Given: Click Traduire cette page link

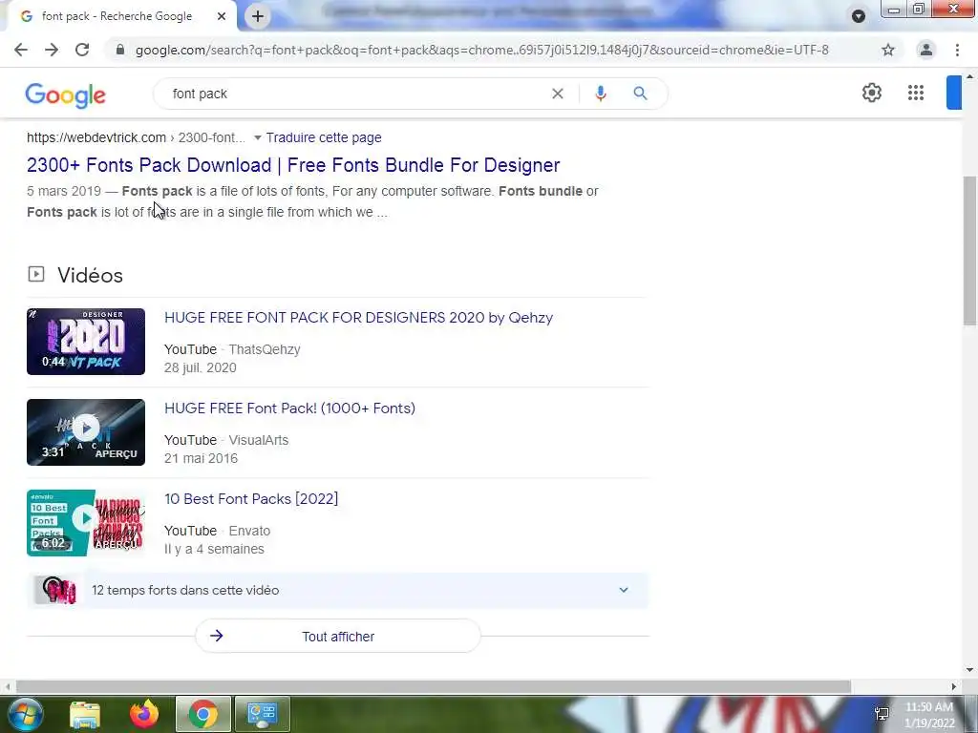Looking at the screenshot, I should click(x=324, y=137).
